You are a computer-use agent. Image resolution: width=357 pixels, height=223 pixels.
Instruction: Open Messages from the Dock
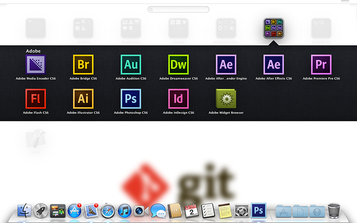pyautogui.click(x=158, y=211)
